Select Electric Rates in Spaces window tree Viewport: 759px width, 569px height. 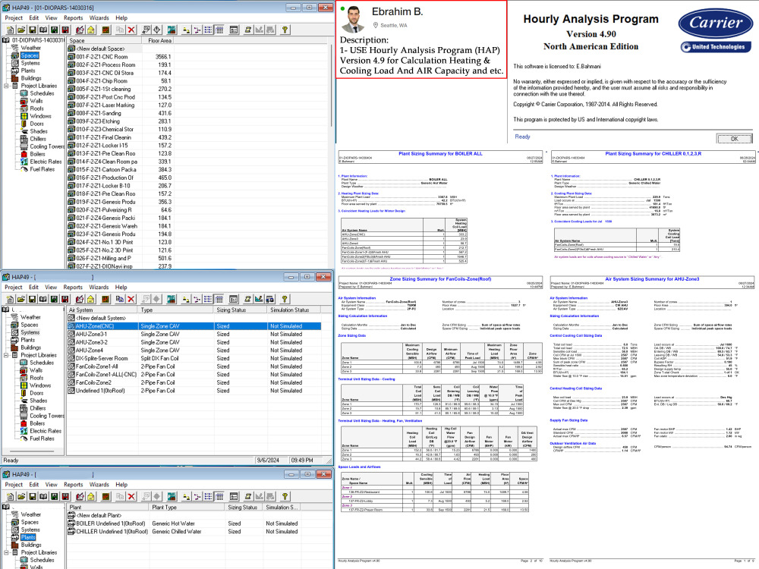(x=46, y=162)
